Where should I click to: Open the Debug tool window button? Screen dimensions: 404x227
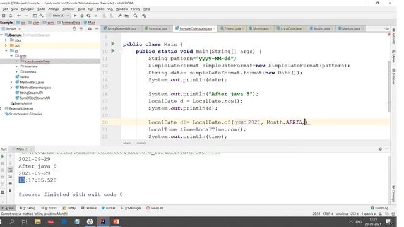[28, 208]
